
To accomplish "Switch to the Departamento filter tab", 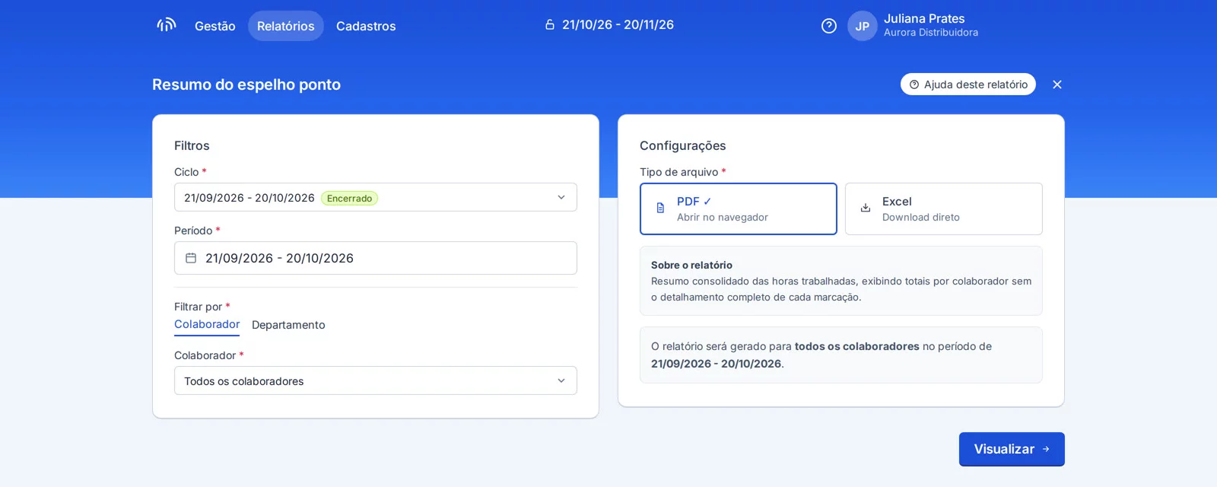I will point(288,325).
